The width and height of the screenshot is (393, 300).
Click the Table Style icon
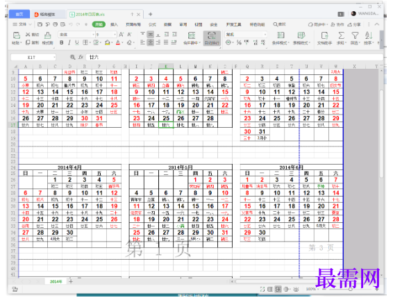tap(301, 35)
